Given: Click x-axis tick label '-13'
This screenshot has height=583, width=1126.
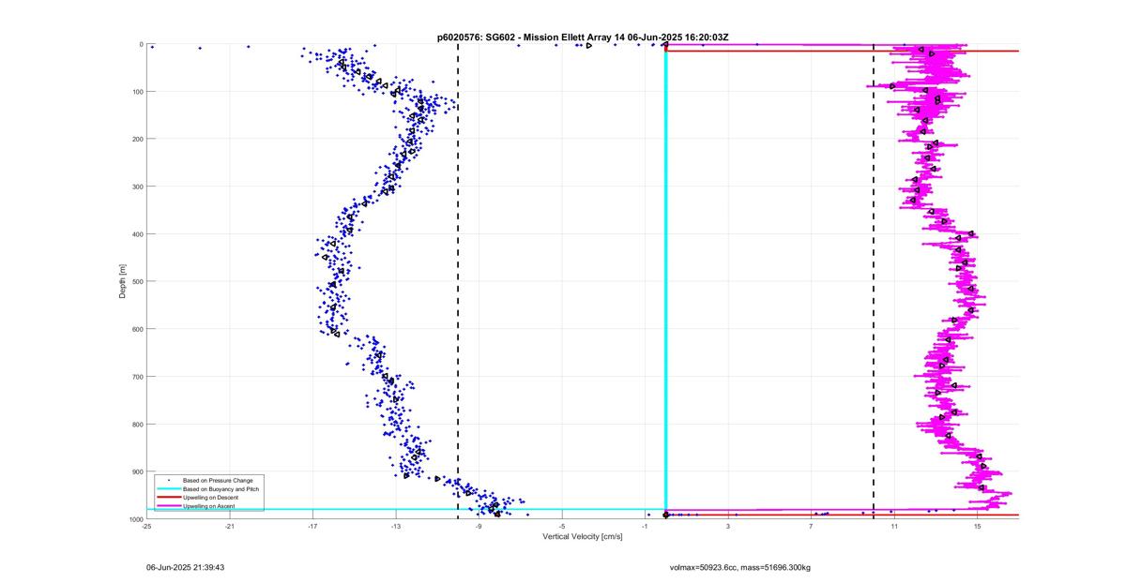Looking at the screenshot, I should [x=396, y=527].
